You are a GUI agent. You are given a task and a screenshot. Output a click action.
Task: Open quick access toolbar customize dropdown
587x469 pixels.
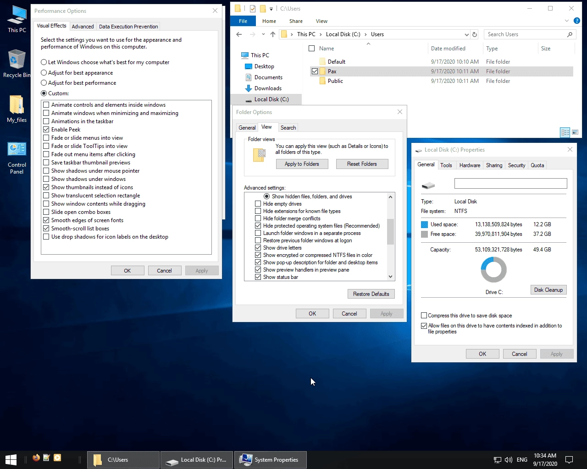tap(271, 9)
